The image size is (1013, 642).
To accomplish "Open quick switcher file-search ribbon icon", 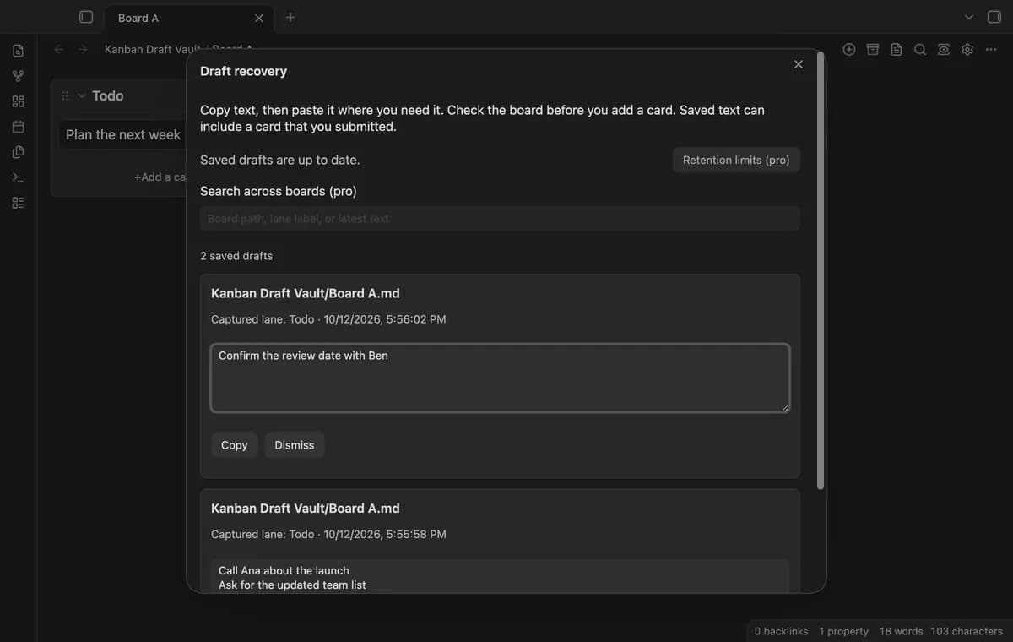I will click(18, 52).
